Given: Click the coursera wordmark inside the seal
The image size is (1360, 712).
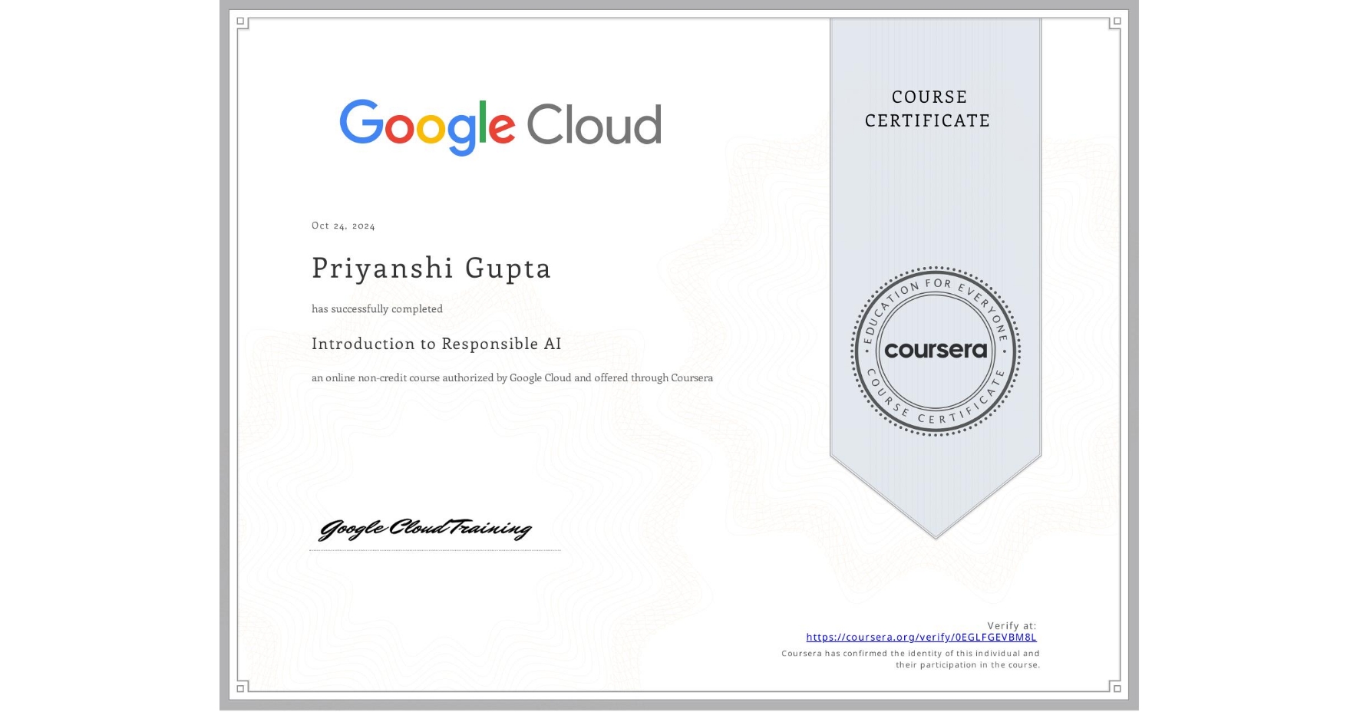Looking at the screenshot, I should pyautogui.click(x=936, y=351).
